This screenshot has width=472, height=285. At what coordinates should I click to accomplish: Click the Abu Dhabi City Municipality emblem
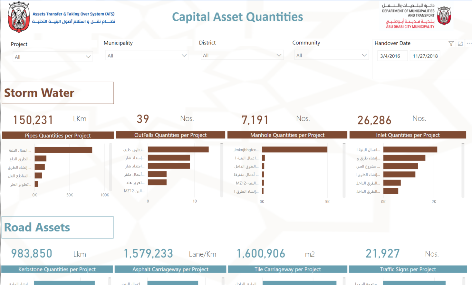coord(444,15)
